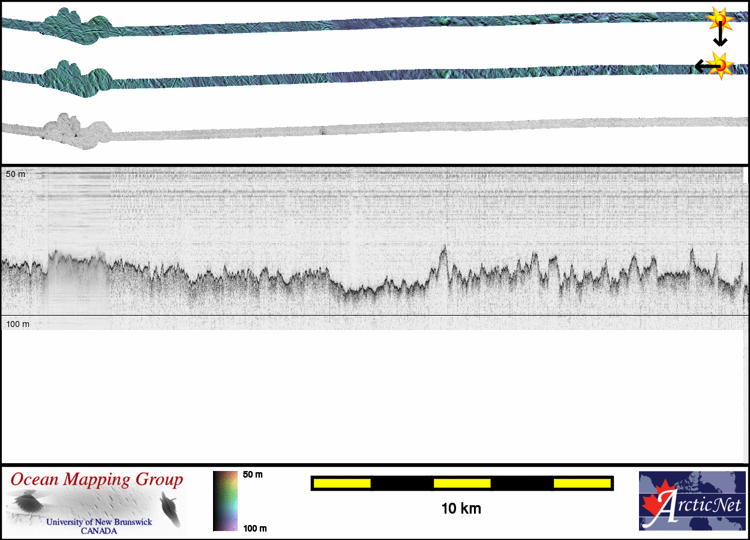Click the 50 m depth label on profile
The height and width of the screenshot is (540, 750).
pos(16,174)
